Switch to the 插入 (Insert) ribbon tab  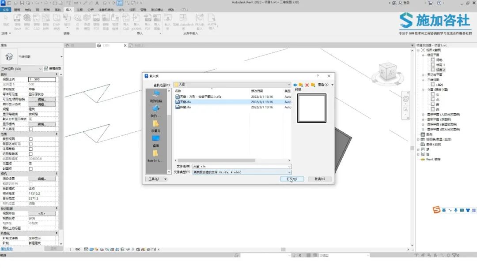click(x=69, y=10)
